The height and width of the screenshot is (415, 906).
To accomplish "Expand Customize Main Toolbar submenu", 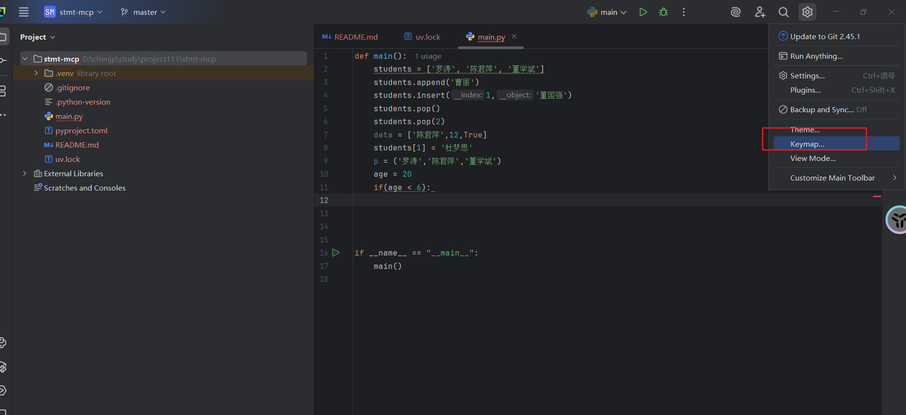I will point(836,178).
